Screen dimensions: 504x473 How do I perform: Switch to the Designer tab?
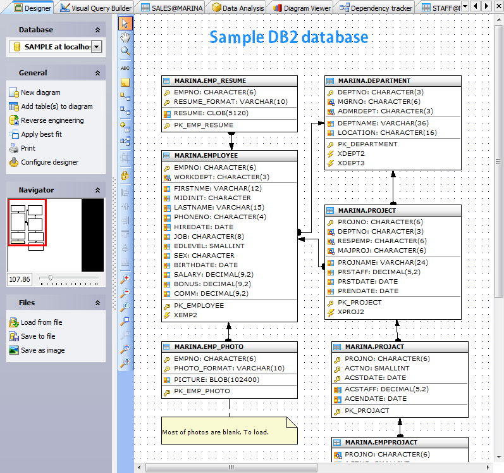[x=32, y=8]
